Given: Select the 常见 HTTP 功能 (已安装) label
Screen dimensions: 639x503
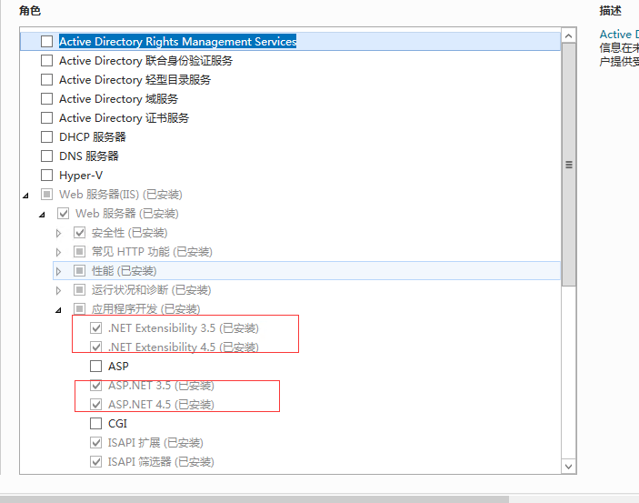Looking at the screenshot, I should click(152, 252).
